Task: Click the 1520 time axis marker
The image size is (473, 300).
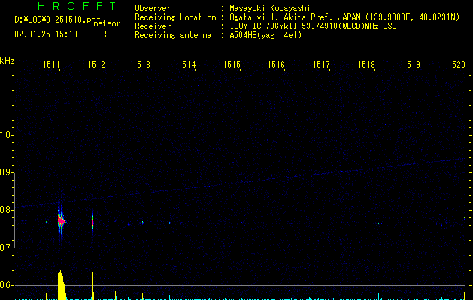Action: (x=456, y=64)
